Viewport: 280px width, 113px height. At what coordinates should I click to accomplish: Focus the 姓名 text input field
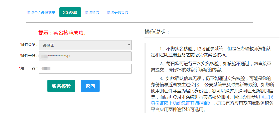85,69
